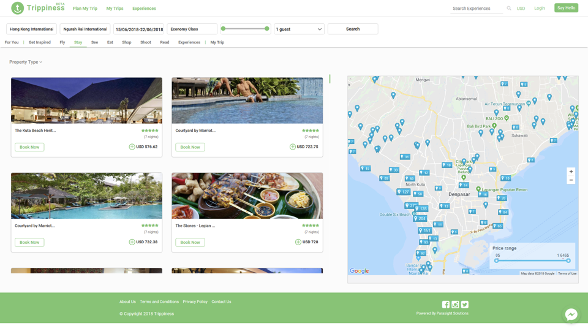Zoom out on the map

pos(571,180)
